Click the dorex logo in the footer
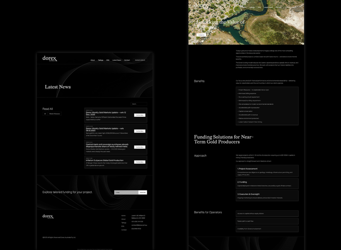The image size is (341, 250). point(48,216)
